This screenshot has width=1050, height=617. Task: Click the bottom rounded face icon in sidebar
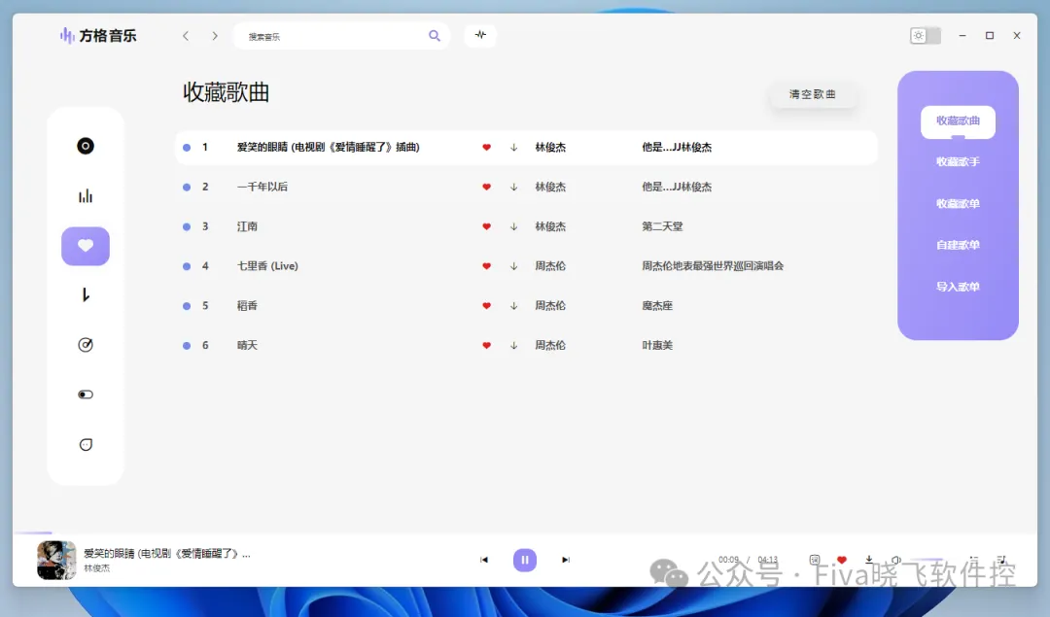85,444
